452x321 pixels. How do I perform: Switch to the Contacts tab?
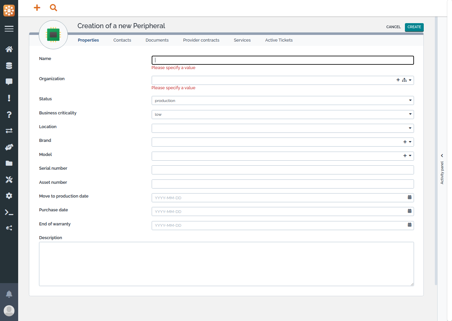(122, 40)
